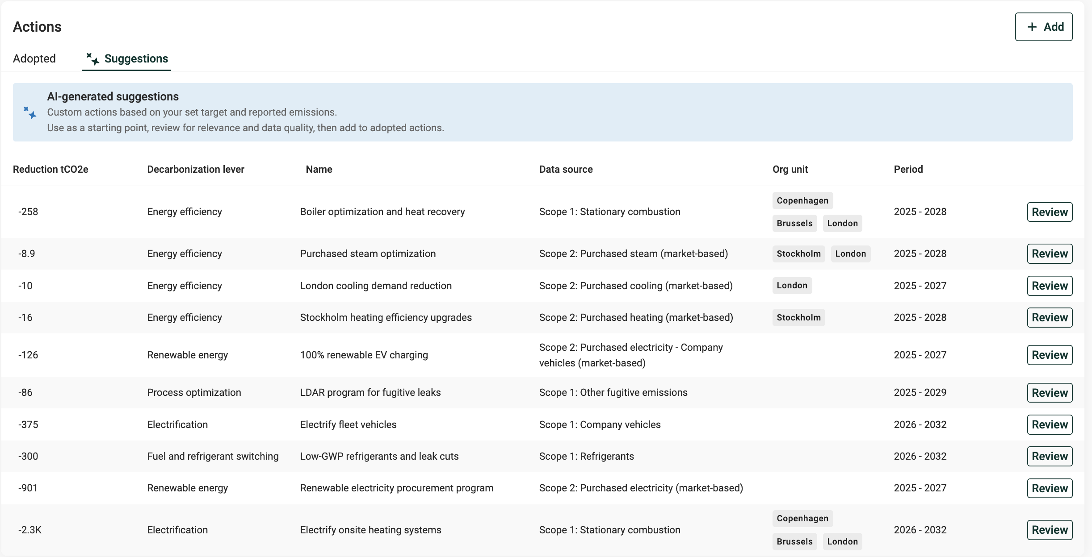Review Low-GWP refrigerants and leak cuts
Image resolution: width=1092 pixels, height=557 pixels.
[1049, 456]
